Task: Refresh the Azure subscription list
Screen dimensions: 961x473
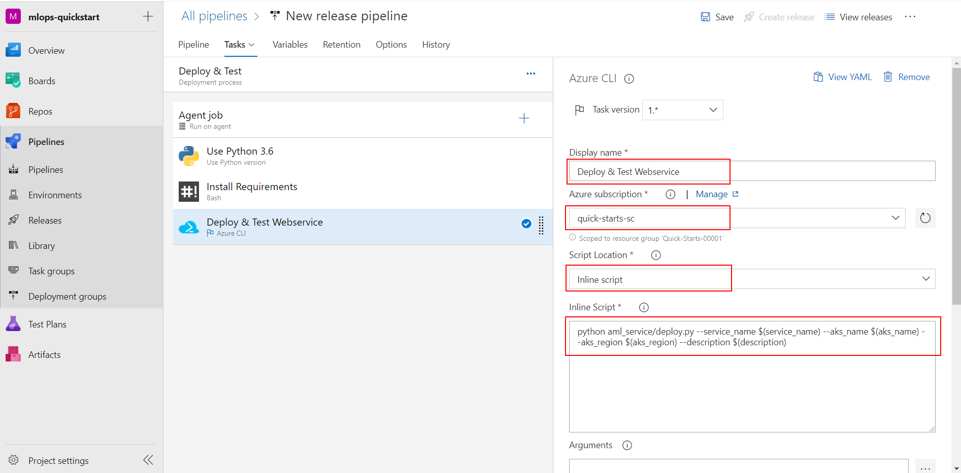Action: coord(925,218)
